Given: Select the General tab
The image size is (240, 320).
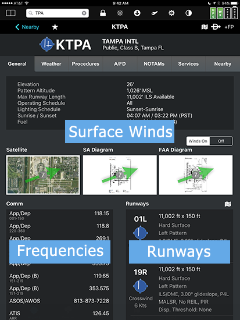Looking at the screenshot, I should point(17,64).
